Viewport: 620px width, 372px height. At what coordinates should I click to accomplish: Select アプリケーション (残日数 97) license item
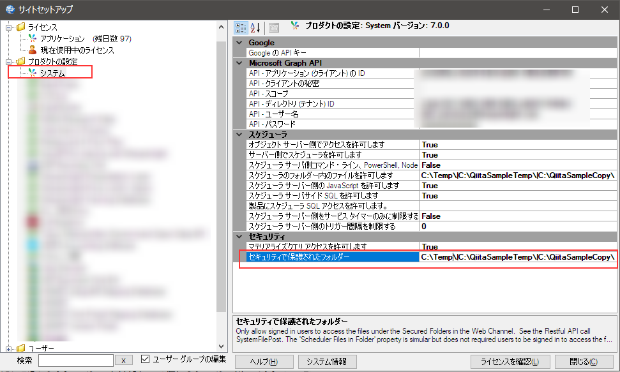click(x=86, y=39)
